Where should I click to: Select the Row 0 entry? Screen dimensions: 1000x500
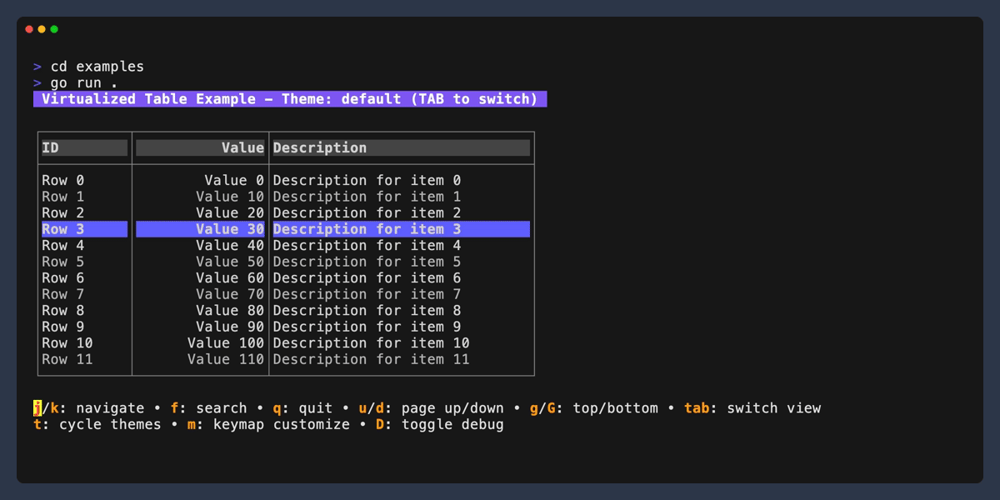(62, 180)
